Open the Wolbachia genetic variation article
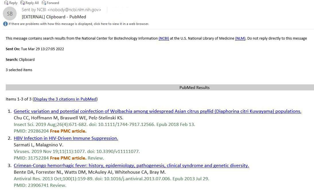The width and height of the screenshot is (314, 190). (157, 111)
